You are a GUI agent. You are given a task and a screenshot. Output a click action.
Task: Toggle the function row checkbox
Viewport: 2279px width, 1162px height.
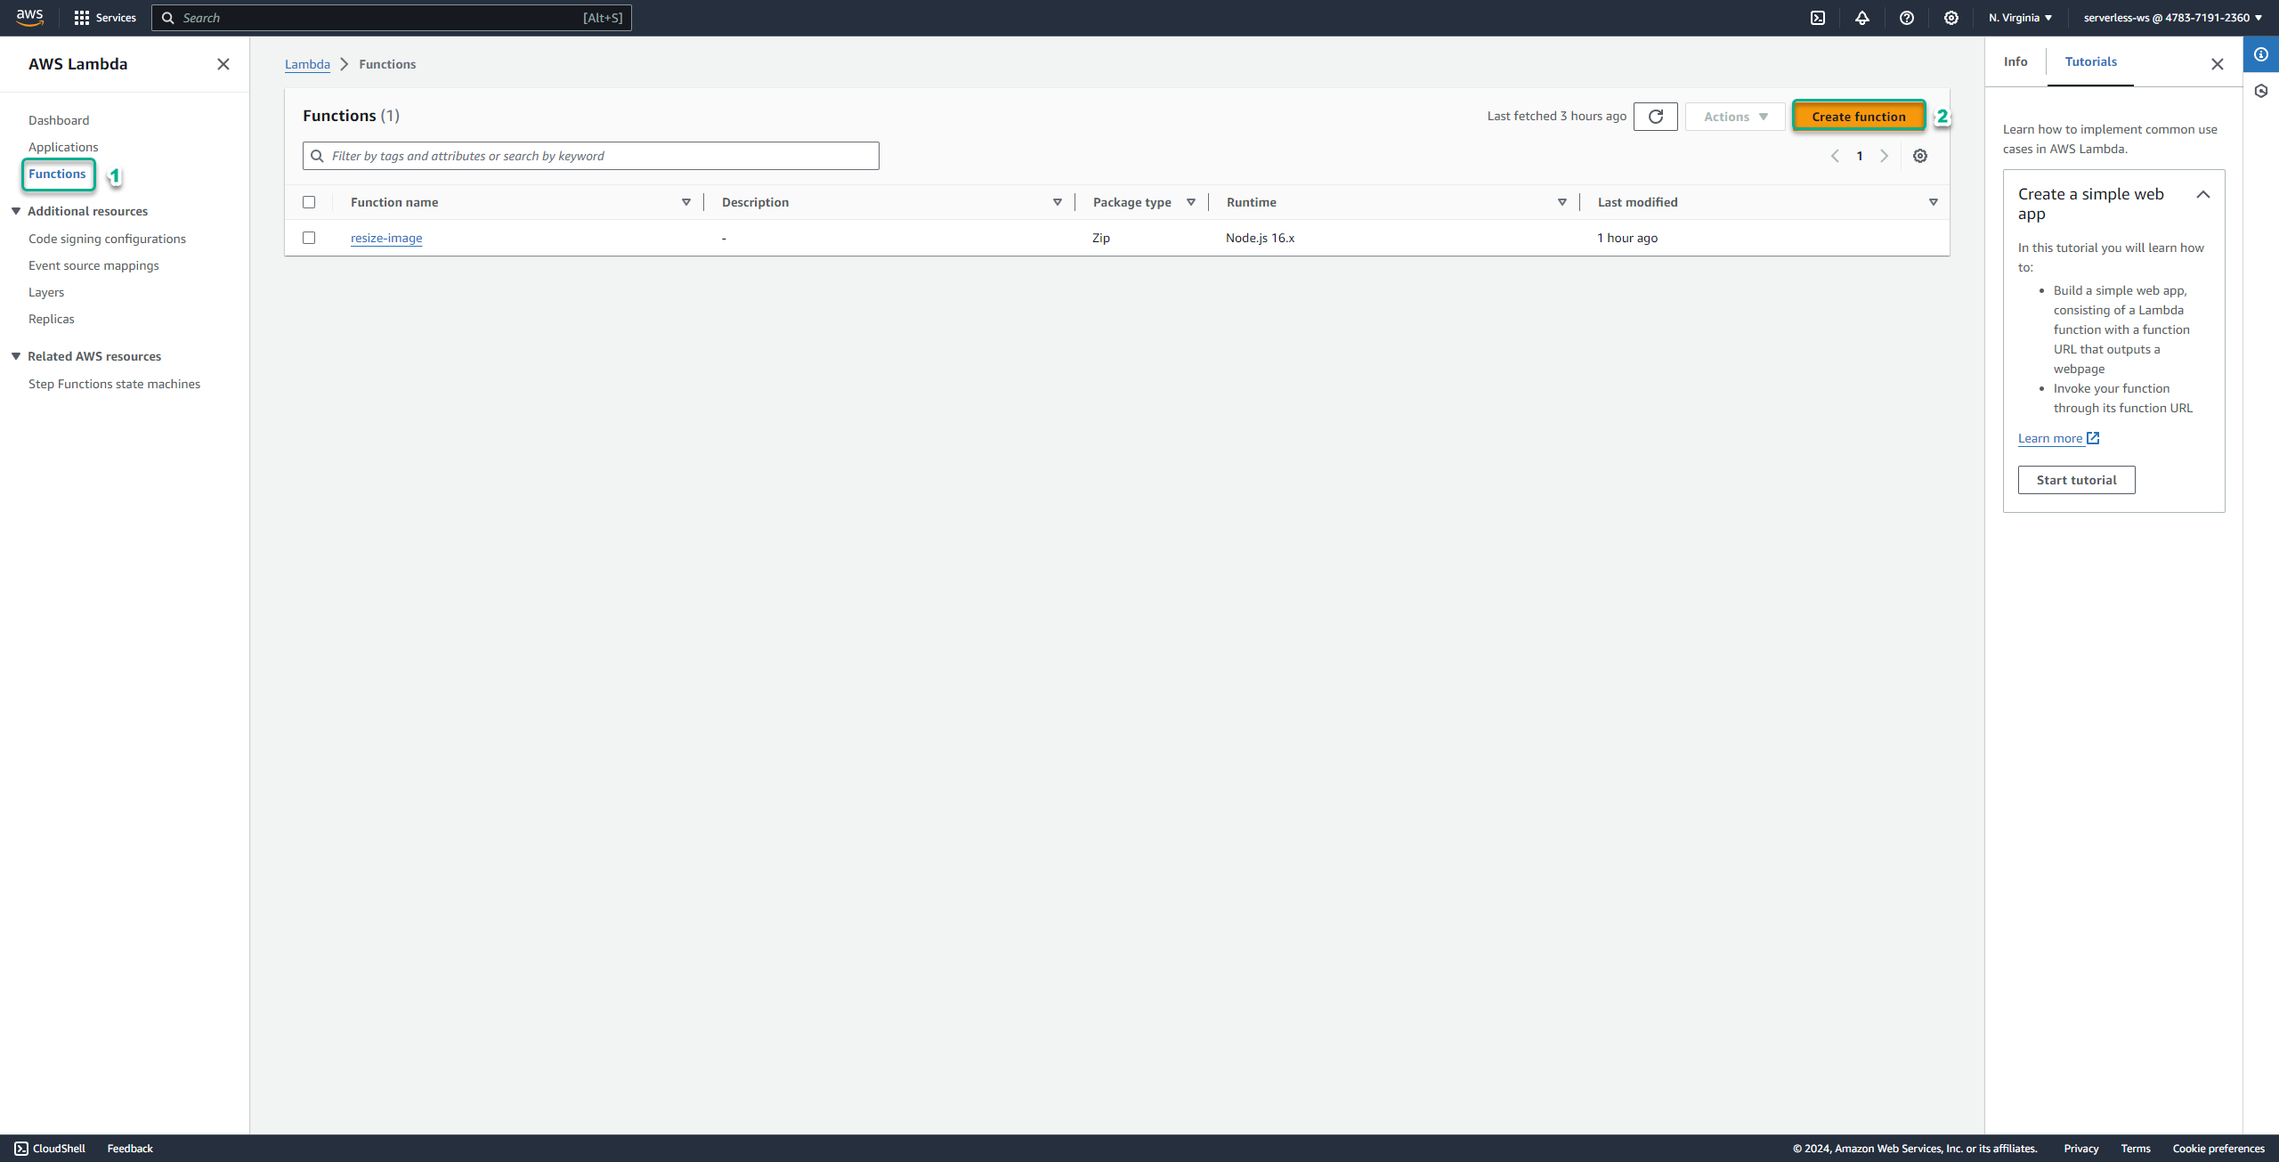click(x=310, y=237)
